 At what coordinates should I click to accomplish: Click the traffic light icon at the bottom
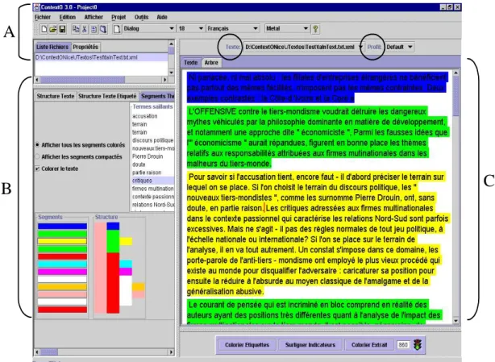tap(418, 344)
